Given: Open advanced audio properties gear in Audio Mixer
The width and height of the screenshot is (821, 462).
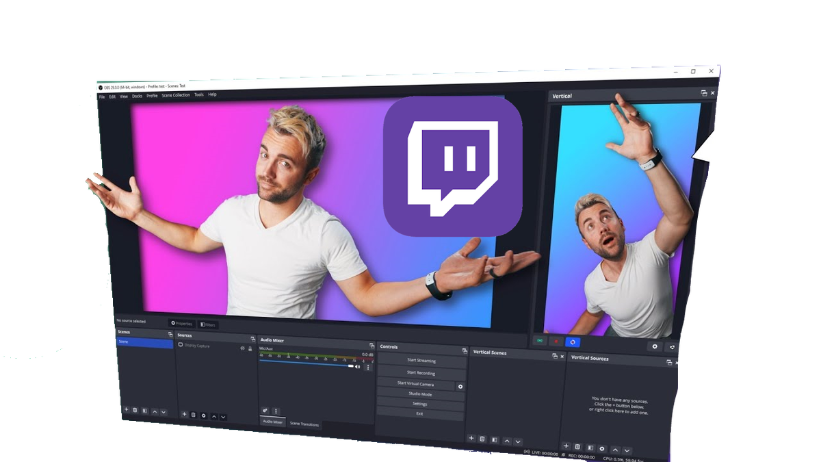Looking at the screenshot, I should (x=265, y=411).
